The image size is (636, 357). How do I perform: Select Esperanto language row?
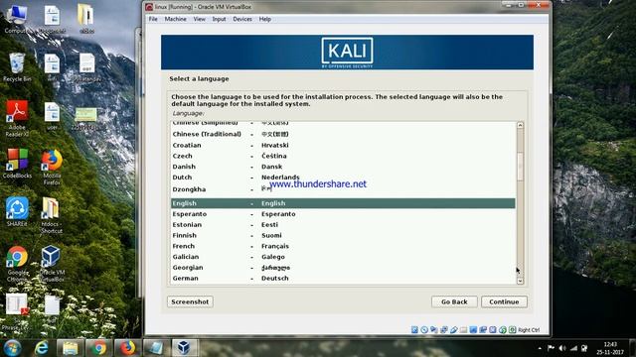point(343,214)
